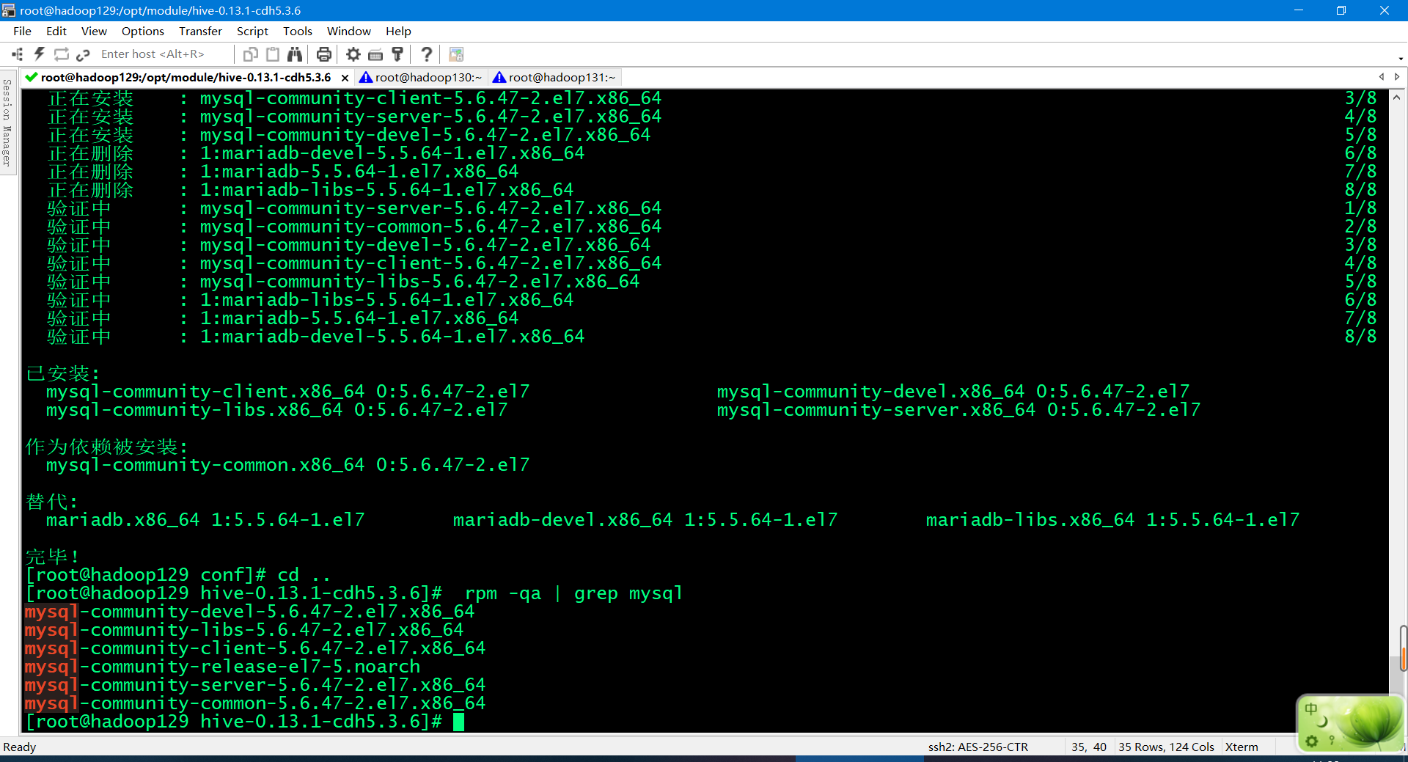Click the moon icon on the IME widget
The width and height of the screenshot is (1408, 762).
[1324, 722]
